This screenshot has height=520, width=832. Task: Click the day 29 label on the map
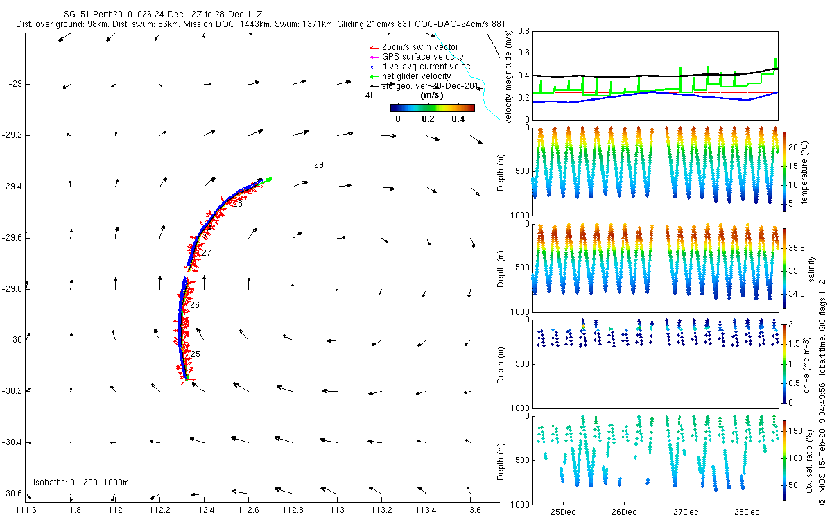pos(318,165)
